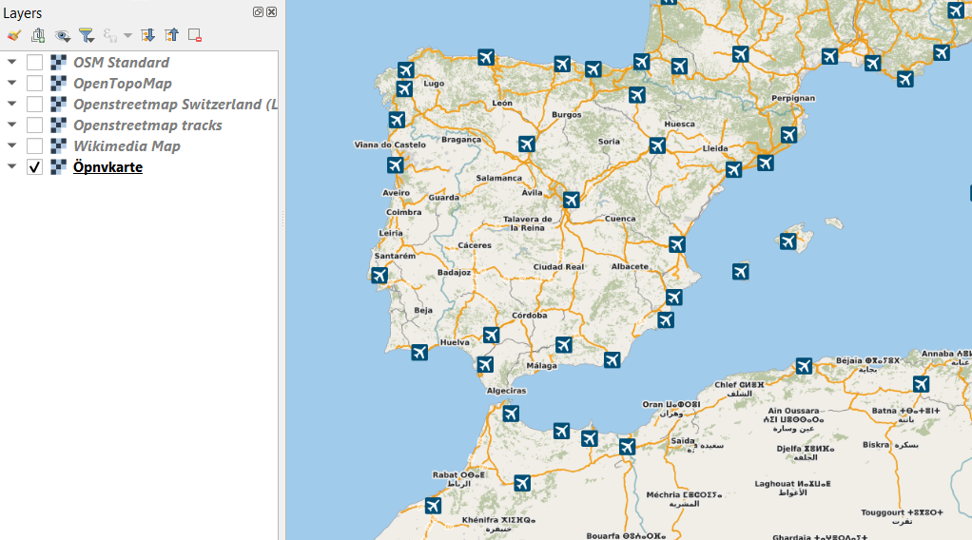The width and height of the screenshot is (972, 540).
Task: Open the filter by expression dropdown arrow
Action: pos(127,35)
